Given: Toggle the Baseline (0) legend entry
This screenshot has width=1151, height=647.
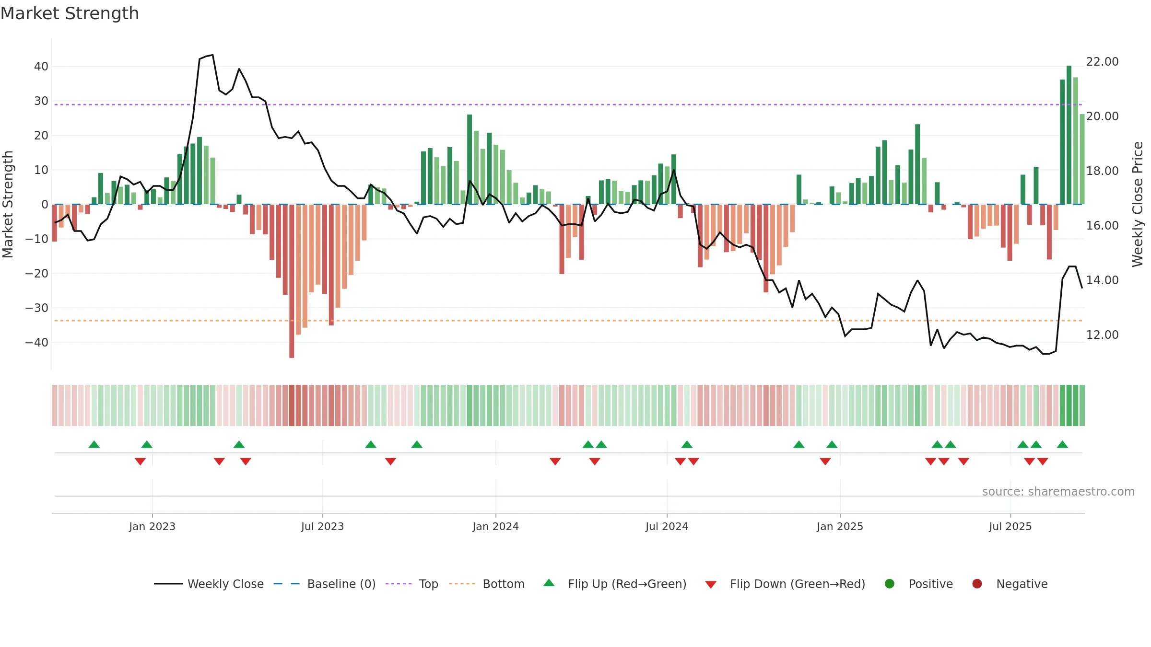Looking at the screenshot, I should (x=325, y=584).
